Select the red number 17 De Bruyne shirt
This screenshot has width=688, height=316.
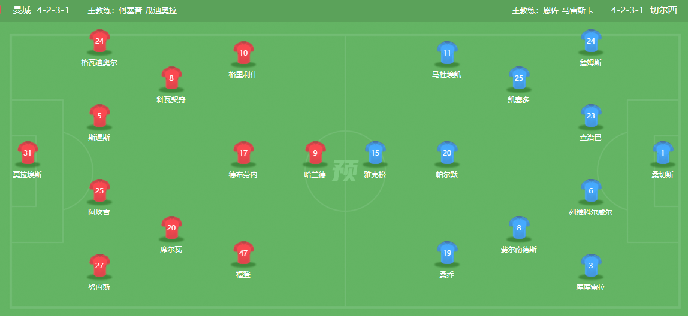pyautogui.click(x=243, y=153)
